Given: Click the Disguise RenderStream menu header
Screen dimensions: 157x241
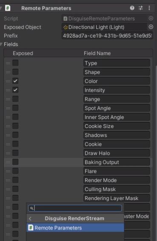Looking at the screenshot, I should [x=75, y=218].
